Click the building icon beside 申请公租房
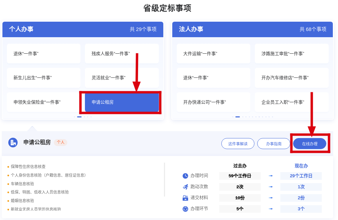 pyautogui.click(x=13, y=143)
